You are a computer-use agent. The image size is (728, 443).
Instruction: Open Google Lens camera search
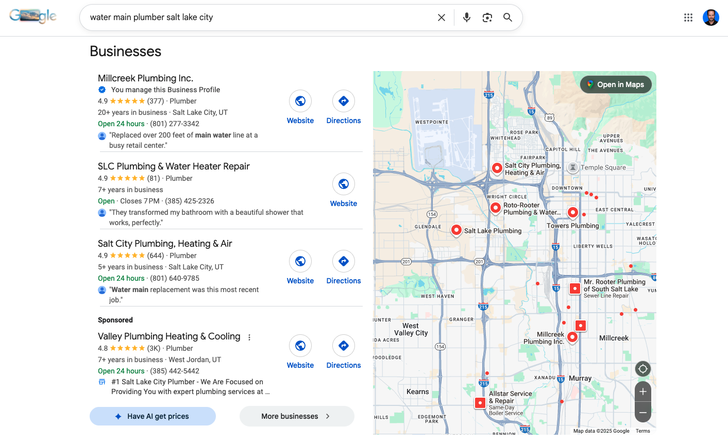tap(487, 17)
